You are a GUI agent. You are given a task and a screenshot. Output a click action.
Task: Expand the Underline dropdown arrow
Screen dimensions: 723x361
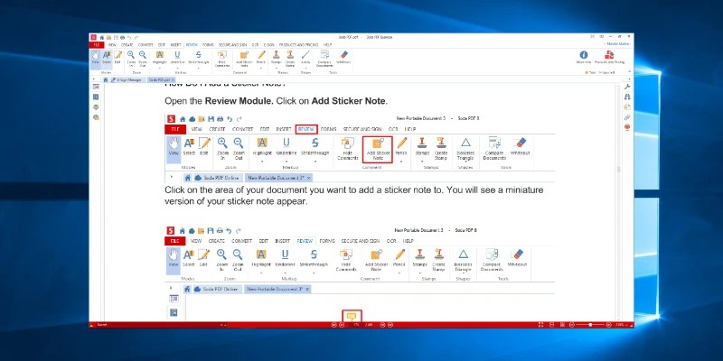point(177,68)
